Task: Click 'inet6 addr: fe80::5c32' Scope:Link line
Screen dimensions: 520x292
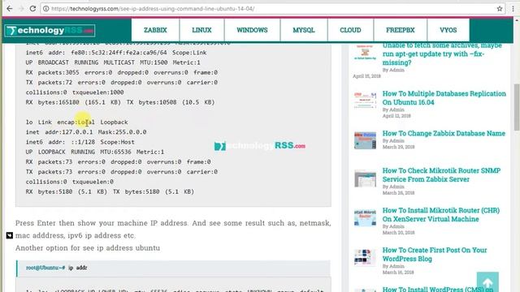Action: pyautogui.click(x=116, y=53)
